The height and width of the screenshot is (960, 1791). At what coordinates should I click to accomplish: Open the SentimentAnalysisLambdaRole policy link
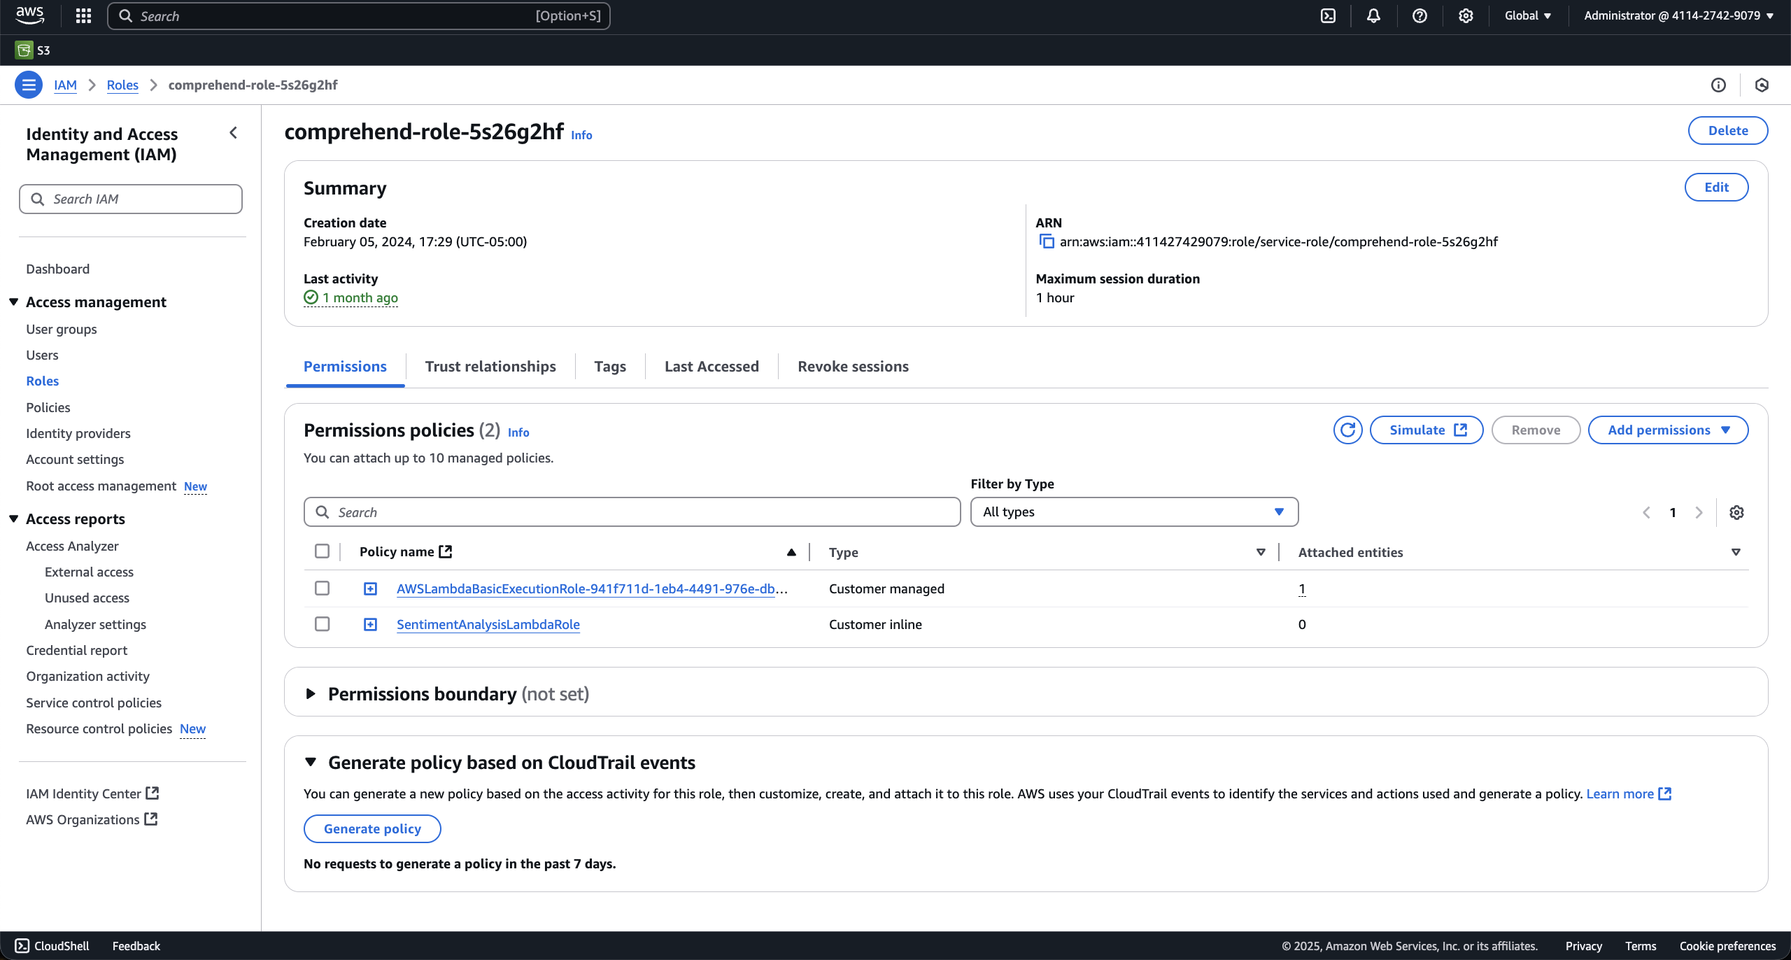(x=488, y=624)
